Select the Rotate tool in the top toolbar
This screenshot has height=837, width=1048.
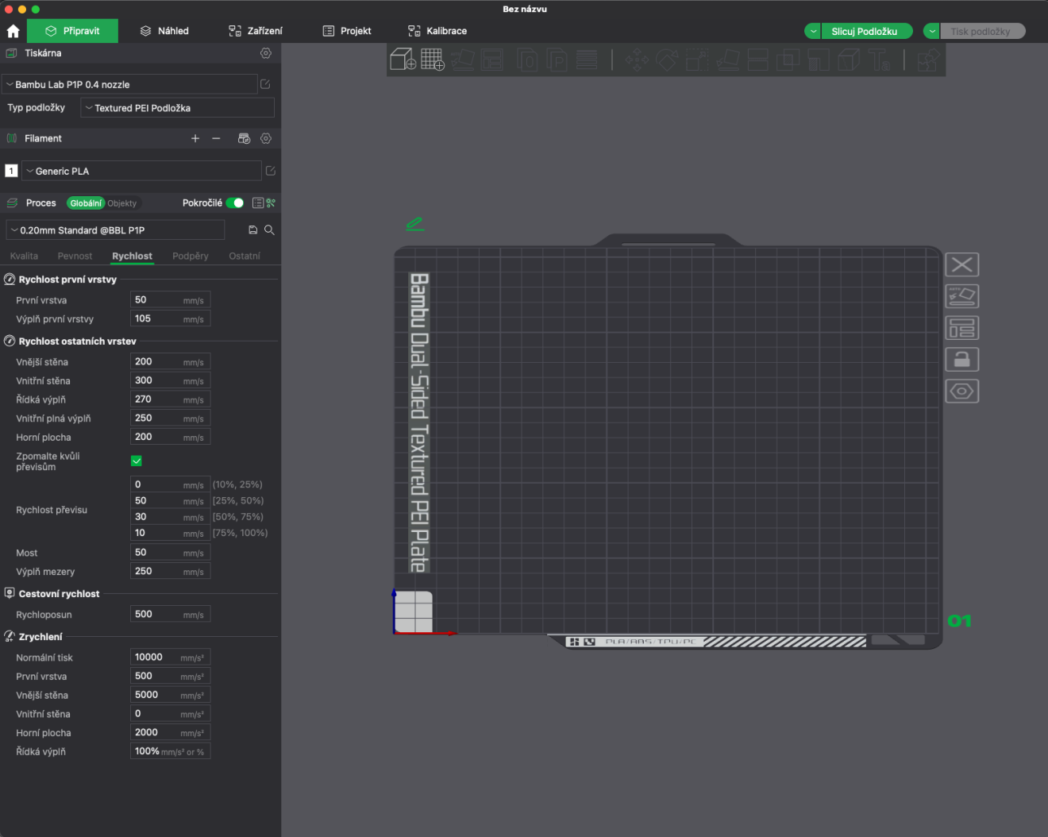667,60
